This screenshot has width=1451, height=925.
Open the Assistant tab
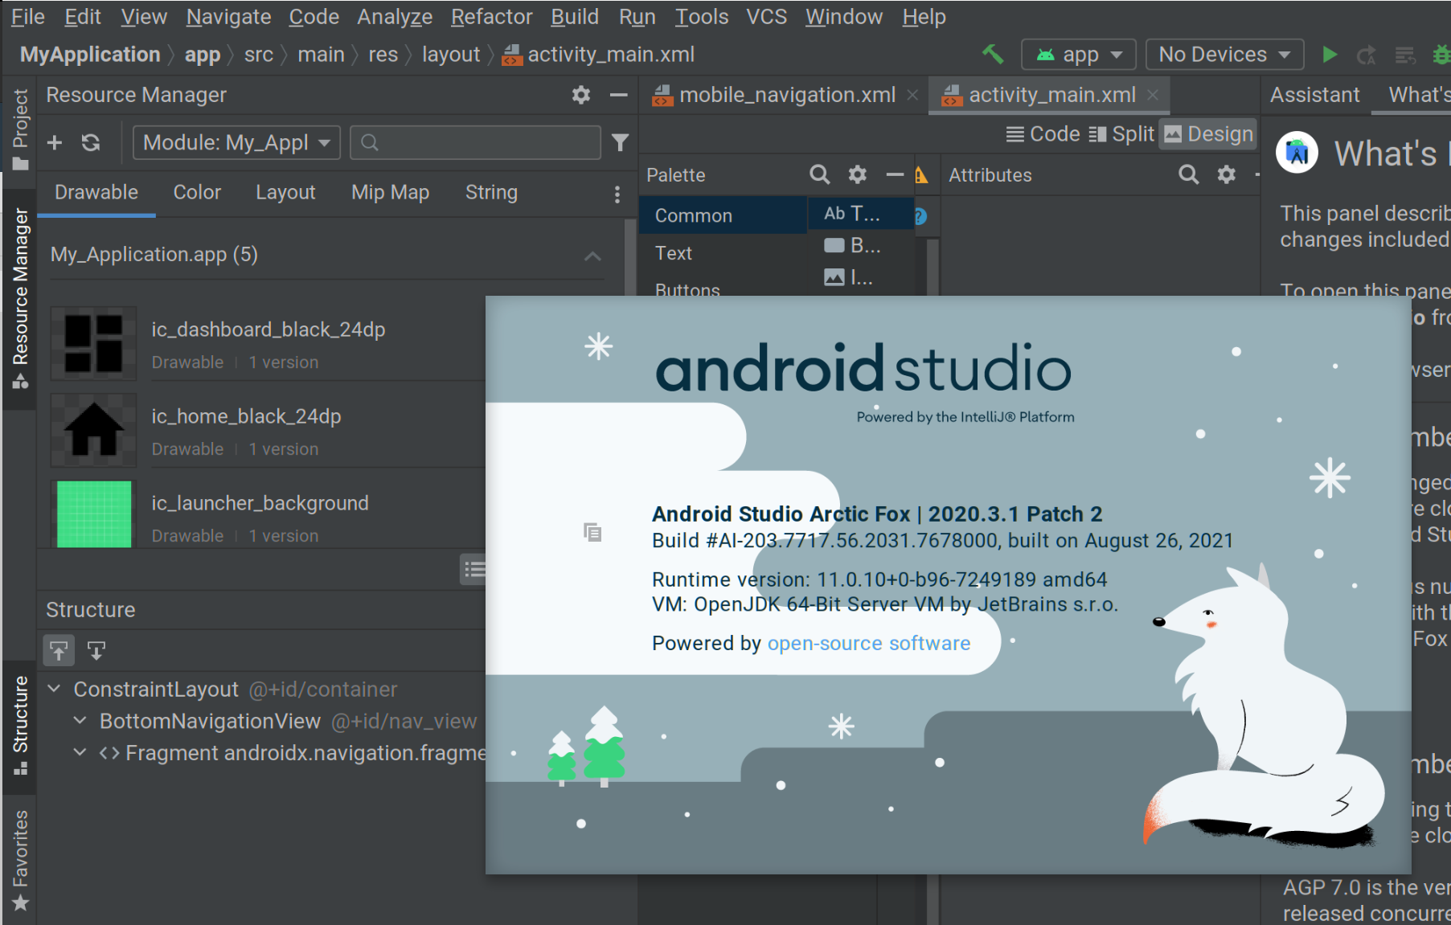point(1314,95)
